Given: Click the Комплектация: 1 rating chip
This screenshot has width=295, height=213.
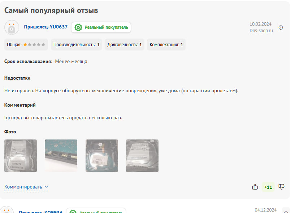Looking at the screenshot, I should pos(166,45).
